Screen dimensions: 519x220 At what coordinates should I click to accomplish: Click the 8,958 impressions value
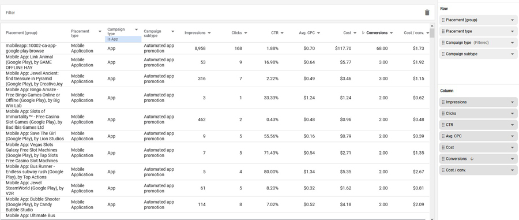(x=200, y=49)
